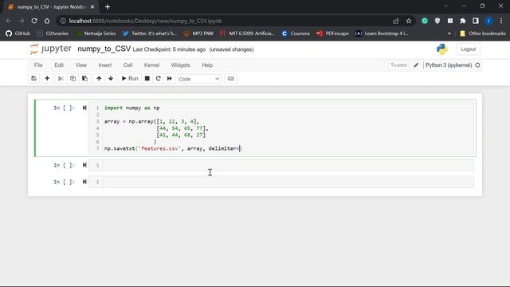Viewport: 510px width, 287px height.
Task: Open the shield extension icon
Action: point(437,21)
